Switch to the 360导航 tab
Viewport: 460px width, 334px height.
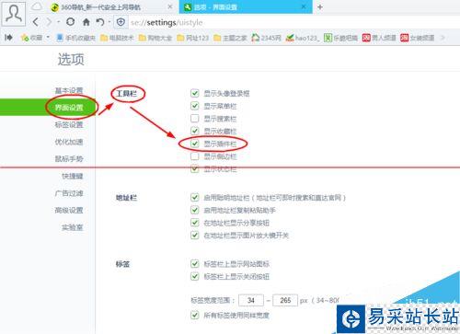click(x=112, y=6)
